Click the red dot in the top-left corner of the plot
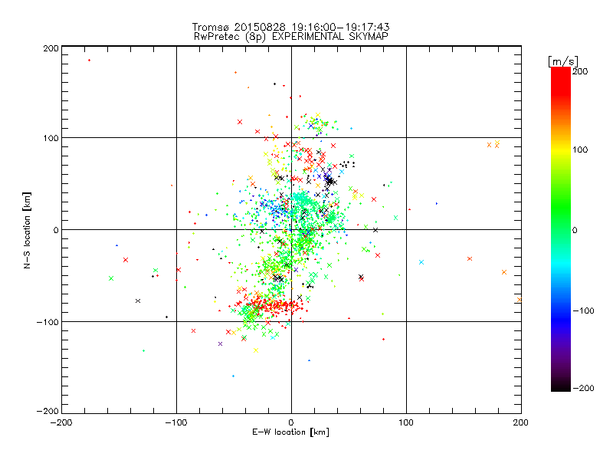Screen dimensions: 613x460 [89, 61]
